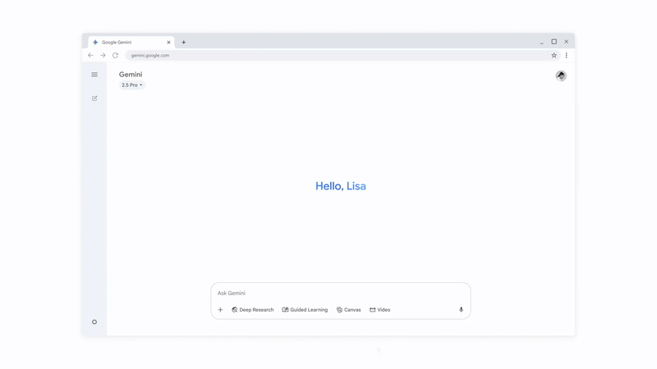Reload the page
Image resolution: width=657 pixels, height=369 pixels.
(115, 55)
